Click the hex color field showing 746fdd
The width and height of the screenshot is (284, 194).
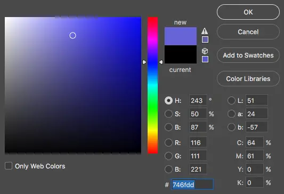[192, 184]
